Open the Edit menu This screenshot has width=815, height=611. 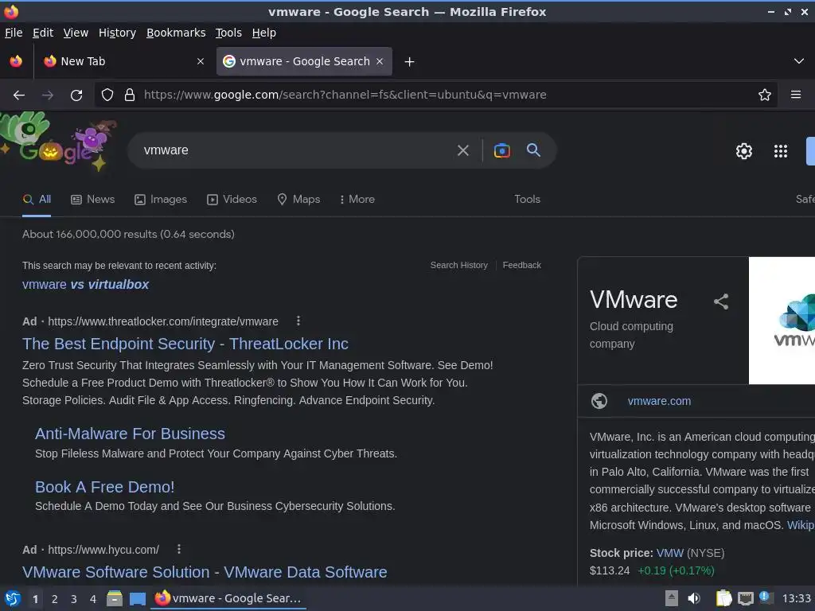pyautogui.click(x=43, y=33)
